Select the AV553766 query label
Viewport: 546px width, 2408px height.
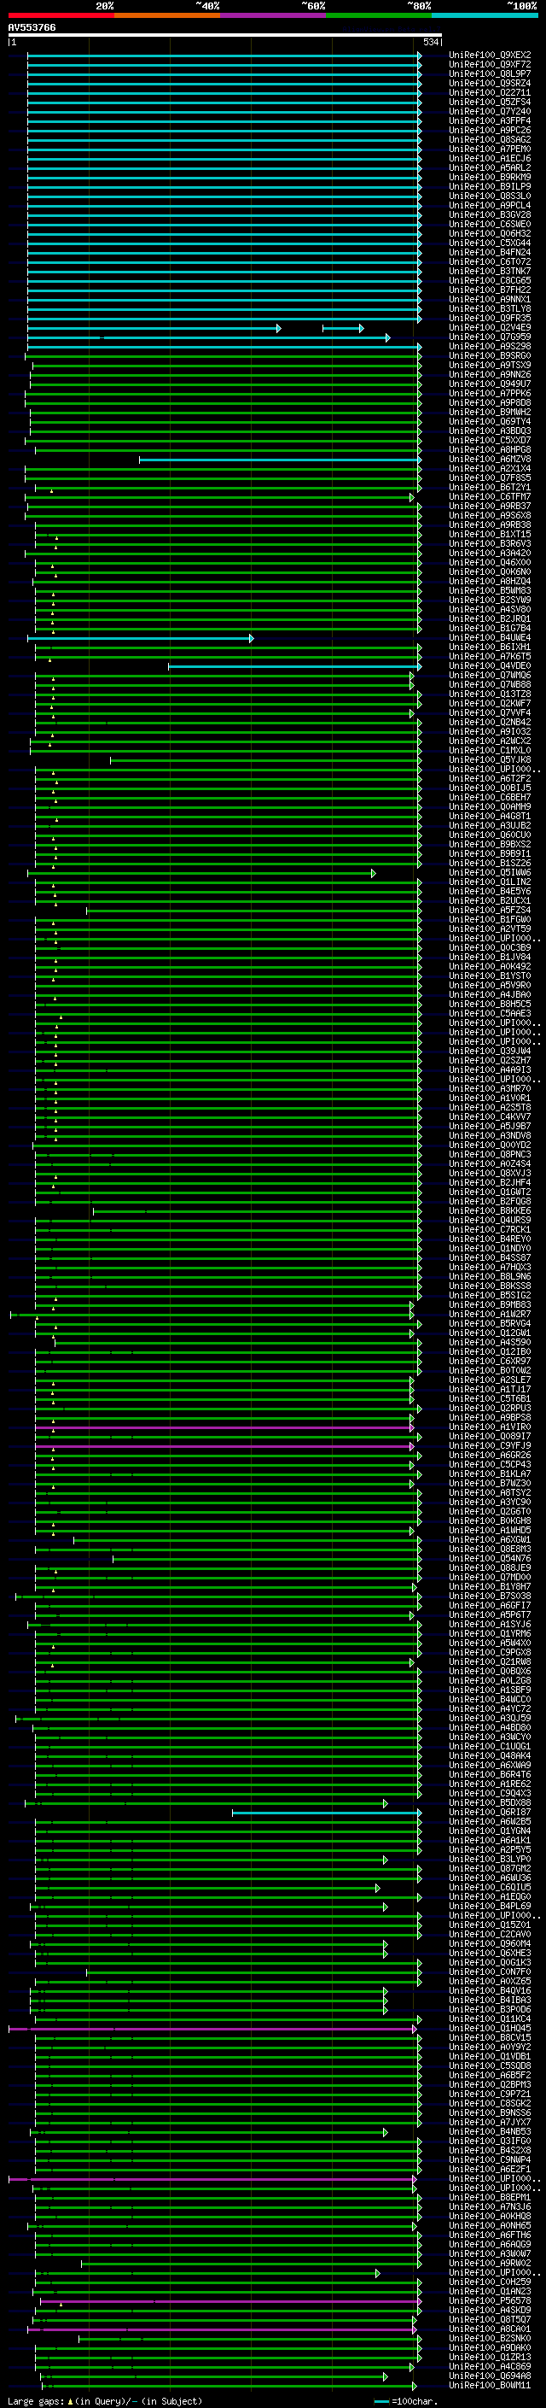pyautogui.click(x=32, y=28)
